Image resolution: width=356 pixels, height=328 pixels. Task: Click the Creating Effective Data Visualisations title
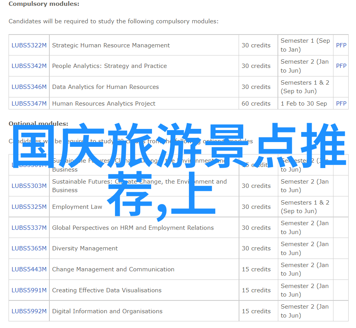[107, 290]
